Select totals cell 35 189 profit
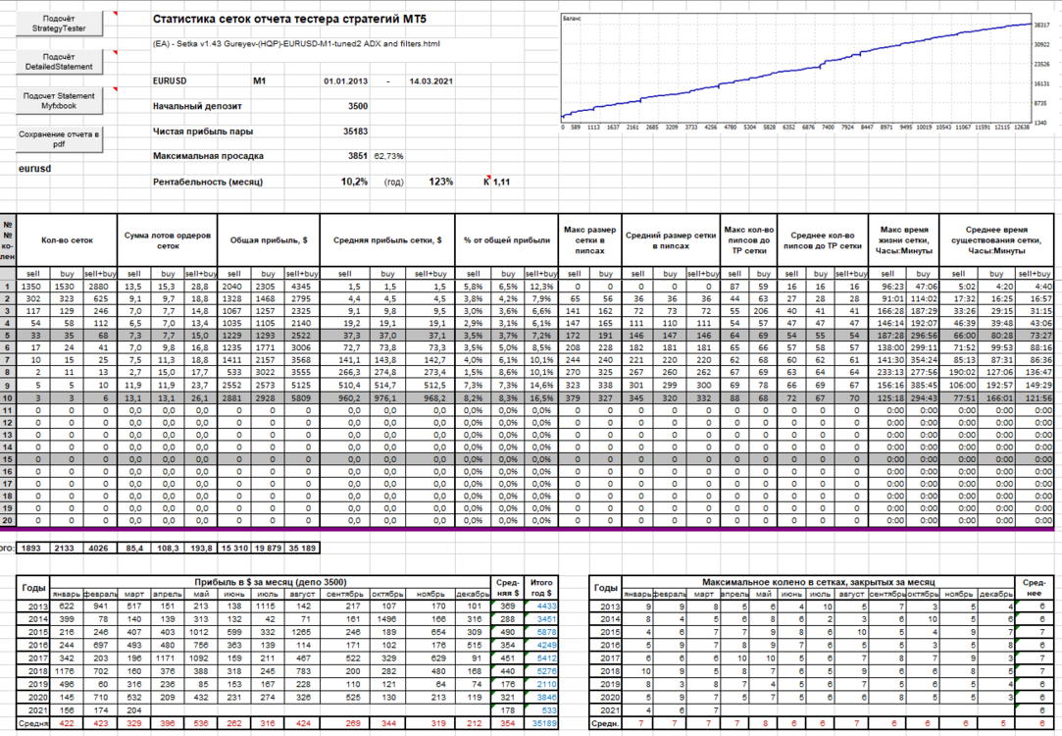This screenshot has height=736, width=1062. [x=302, y=549]
